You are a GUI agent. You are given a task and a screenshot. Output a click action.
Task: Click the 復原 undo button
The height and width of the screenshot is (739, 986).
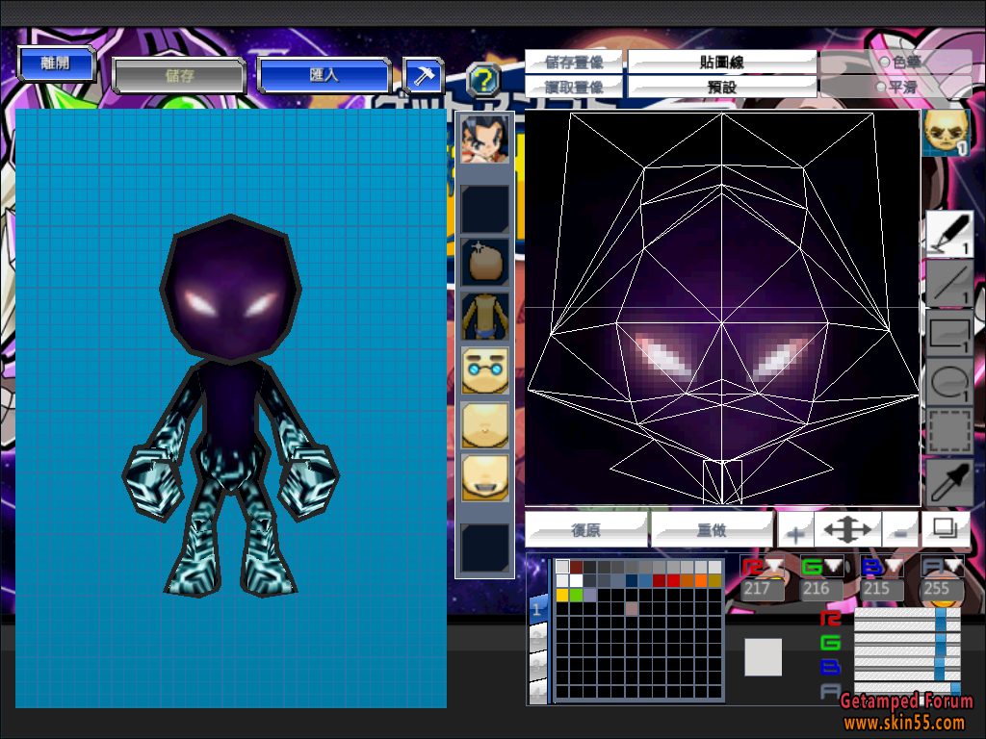tap(586, 530)
